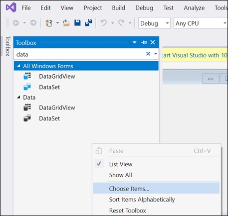Open the Analyze menu

point(194,8)
